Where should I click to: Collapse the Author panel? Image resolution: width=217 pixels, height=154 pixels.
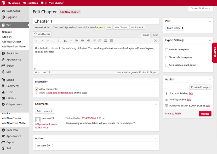click(156, 139)
